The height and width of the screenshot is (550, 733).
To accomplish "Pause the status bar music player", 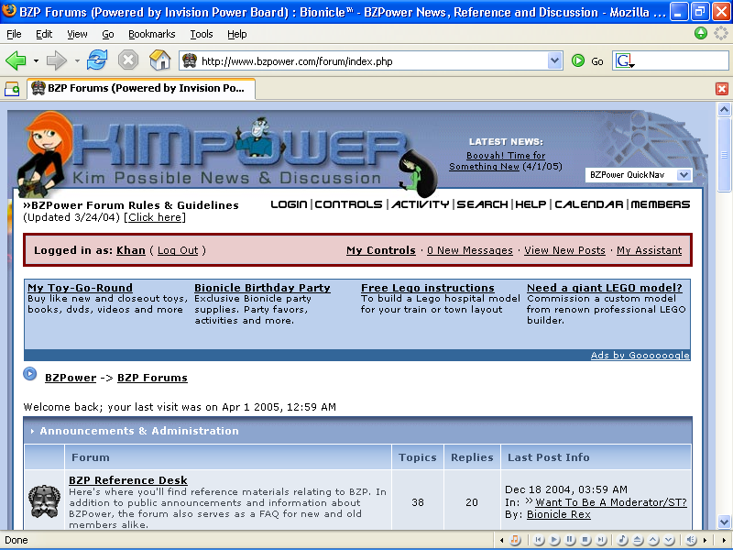I will (x=570, y=540).
